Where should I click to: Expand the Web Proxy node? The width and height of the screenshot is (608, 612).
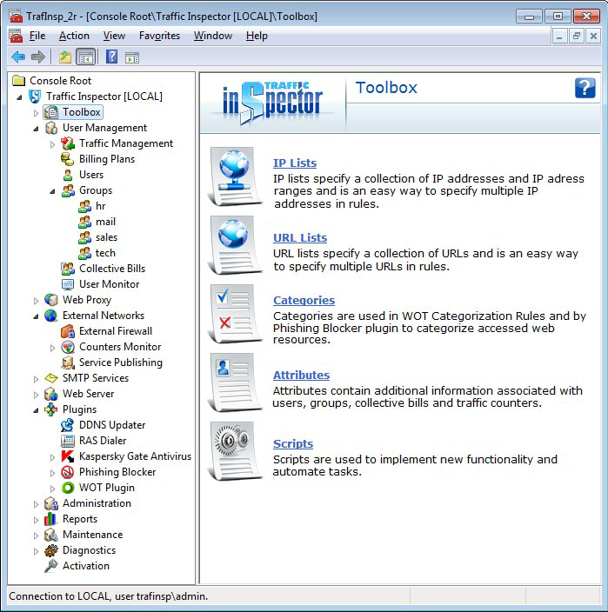tap(36, 301)
